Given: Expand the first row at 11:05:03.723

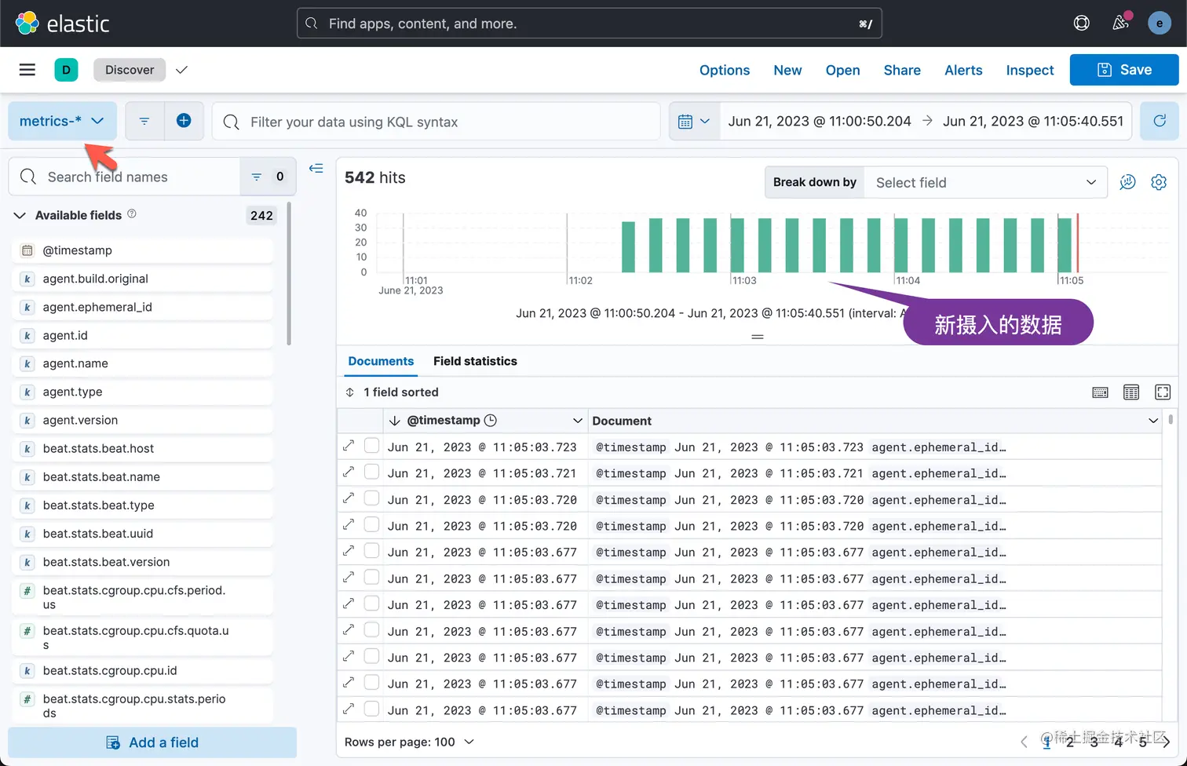Looking at the screenshot, I should tap(349, 446).
